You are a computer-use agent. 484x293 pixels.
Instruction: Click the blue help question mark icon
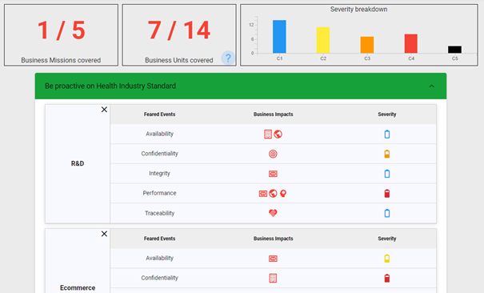point(228,58)
